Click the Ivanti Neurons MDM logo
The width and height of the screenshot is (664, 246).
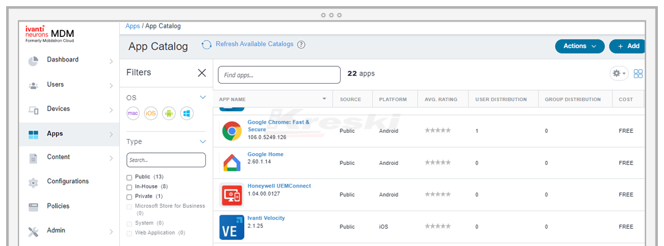coord(50,33)
